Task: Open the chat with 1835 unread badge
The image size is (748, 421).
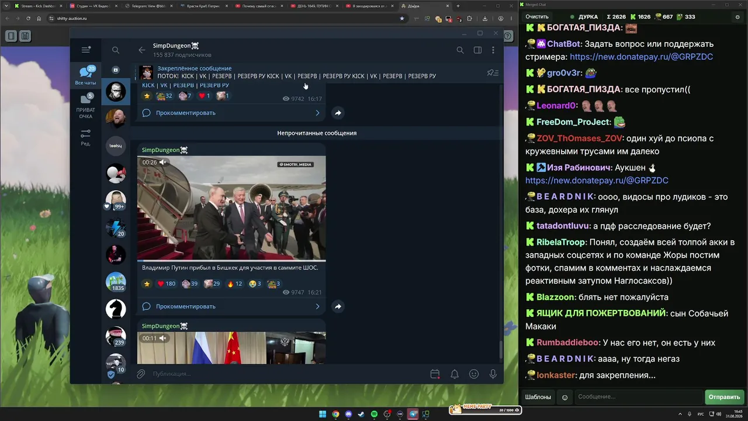Action: coord(116,282)
